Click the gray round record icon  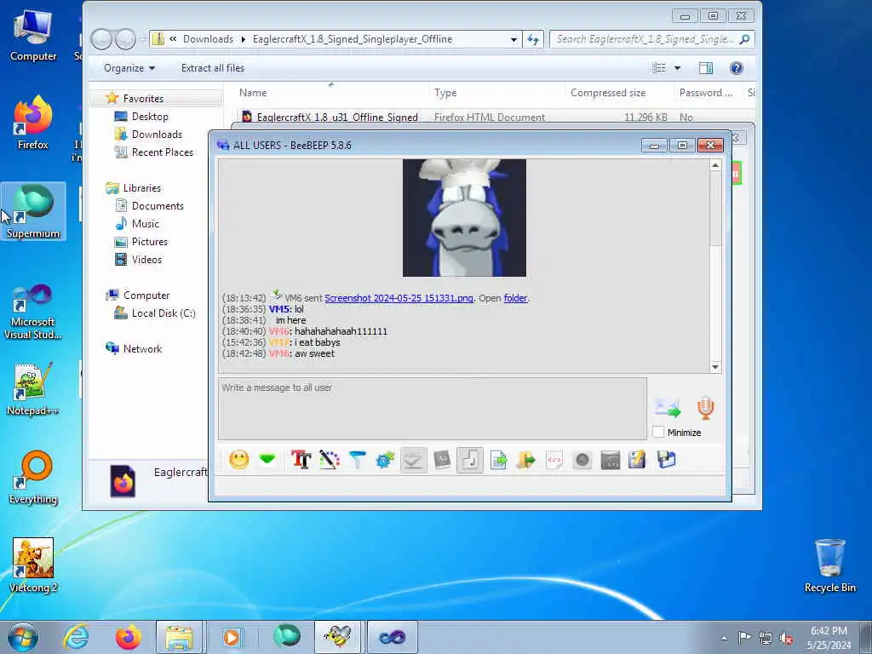(x=582, y=460)
